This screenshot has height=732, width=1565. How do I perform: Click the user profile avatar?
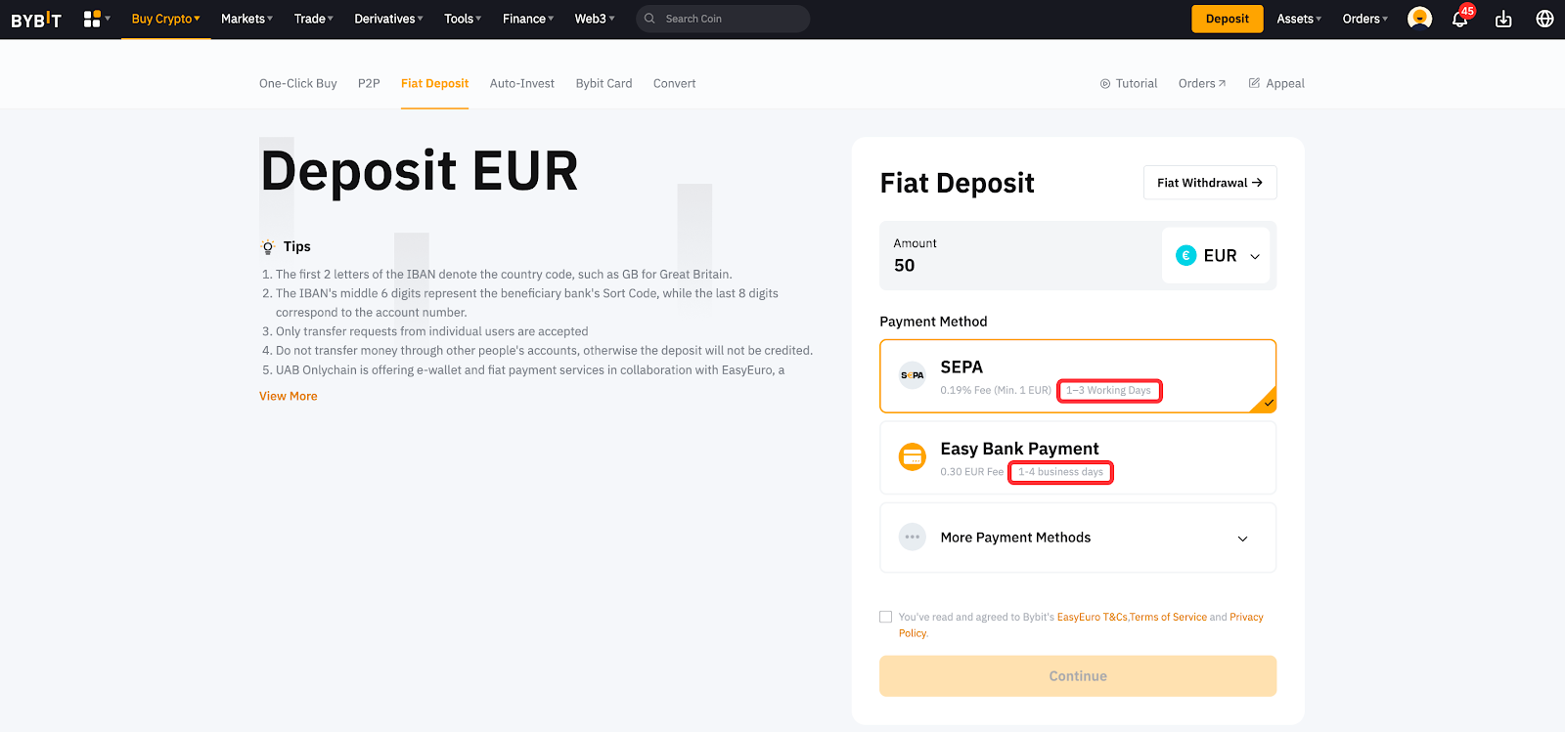click(1419, 19)
